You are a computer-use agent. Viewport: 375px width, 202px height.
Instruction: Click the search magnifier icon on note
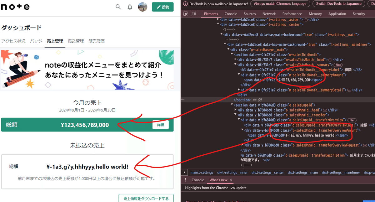(x=118, y=7)
